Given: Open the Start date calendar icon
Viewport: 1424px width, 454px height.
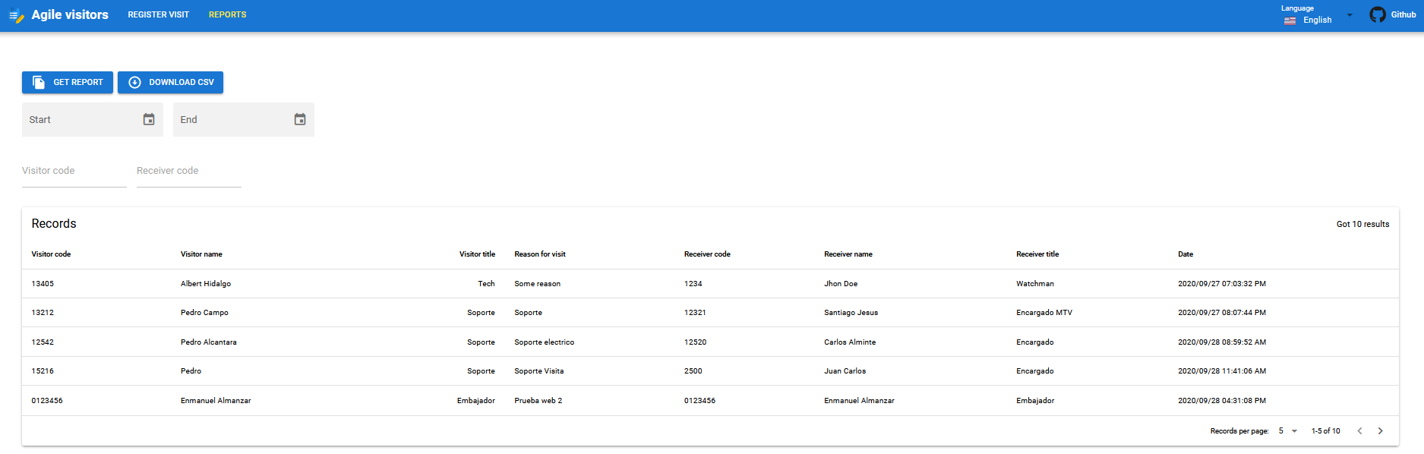Looking at the screenshot, I should pos(149,119).
